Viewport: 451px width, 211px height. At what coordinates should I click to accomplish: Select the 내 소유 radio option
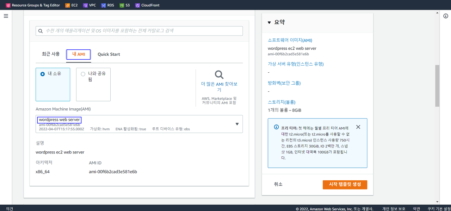tap(43, 74)
